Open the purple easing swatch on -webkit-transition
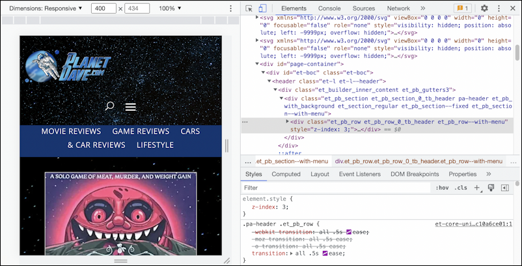The image size is (522, 266). (349, 232)
